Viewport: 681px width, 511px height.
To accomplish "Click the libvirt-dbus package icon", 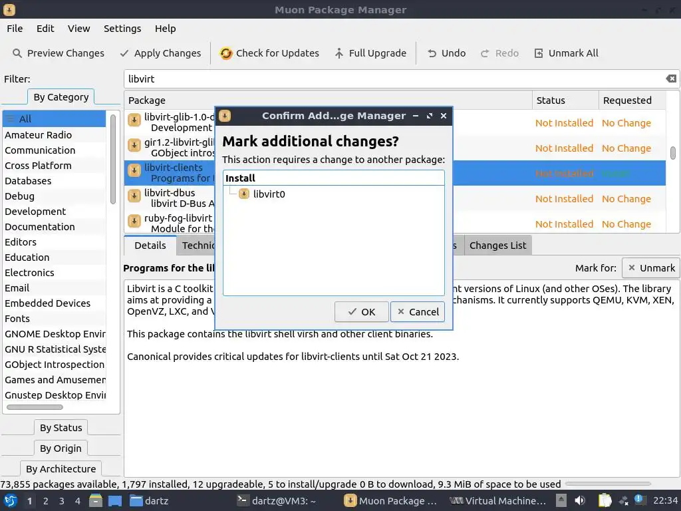I will (x=134, y=196).
